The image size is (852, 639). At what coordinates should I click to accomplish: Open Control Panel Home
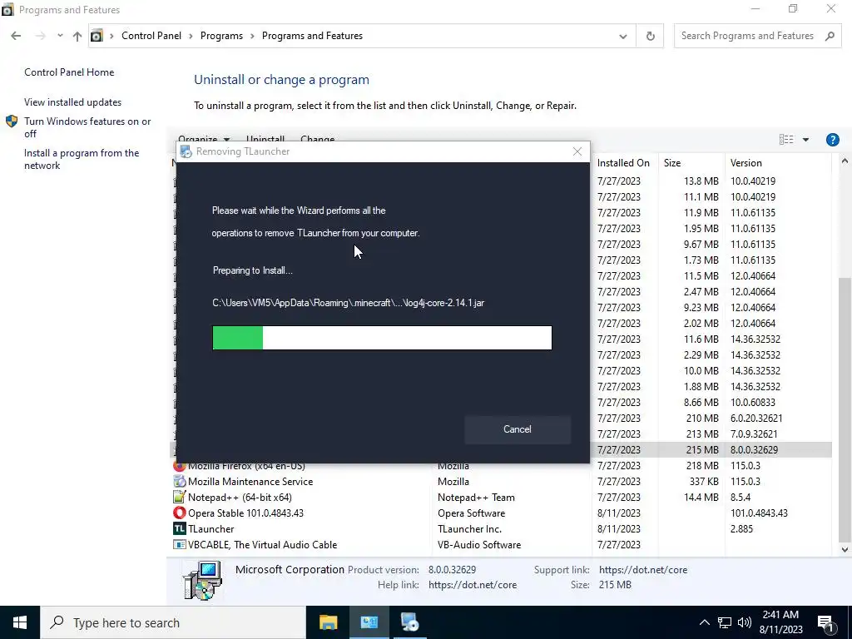click(x=69, y=72)
